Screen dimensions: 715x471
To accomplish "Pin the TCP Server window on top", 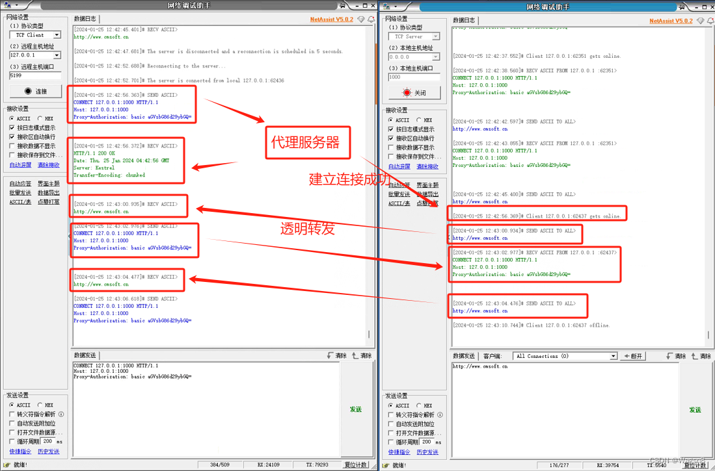I will [x=682, y=6].
